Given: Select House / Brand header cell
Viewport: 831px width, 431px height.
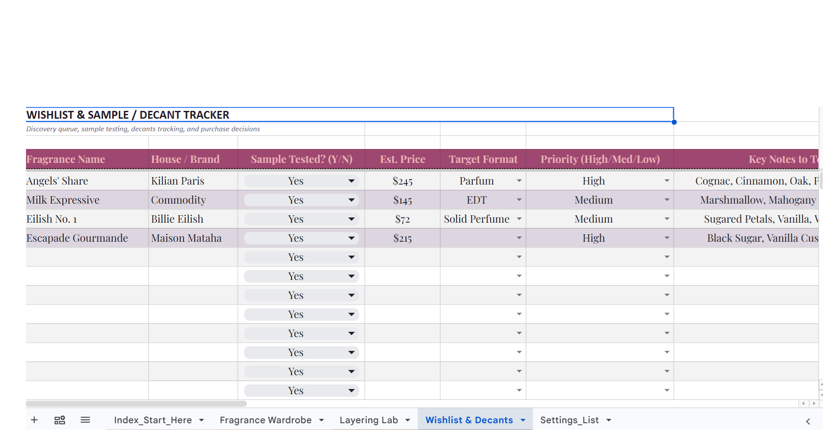Looking at the screenshot, I should click(x=193, y=159).
